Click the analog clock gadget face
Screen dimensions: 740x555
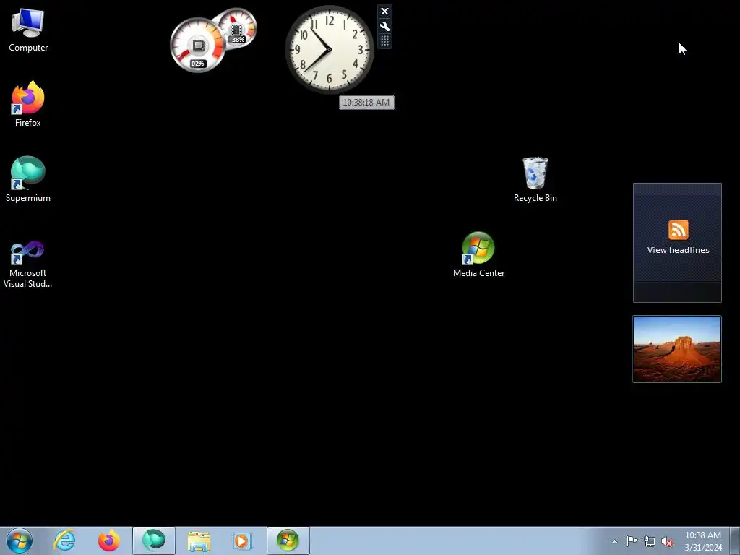(330, 50)
